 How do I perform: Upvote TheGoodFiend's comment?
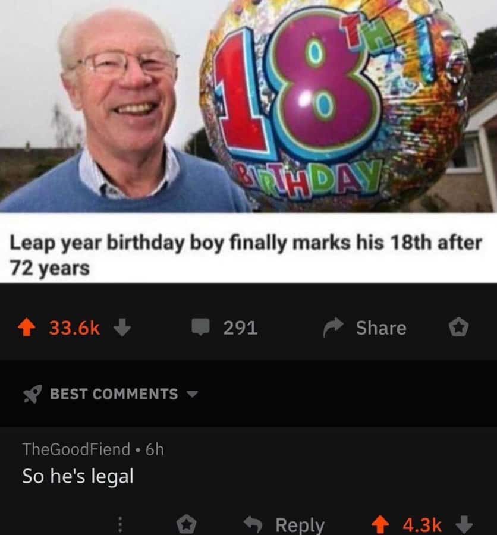[380, 524]
